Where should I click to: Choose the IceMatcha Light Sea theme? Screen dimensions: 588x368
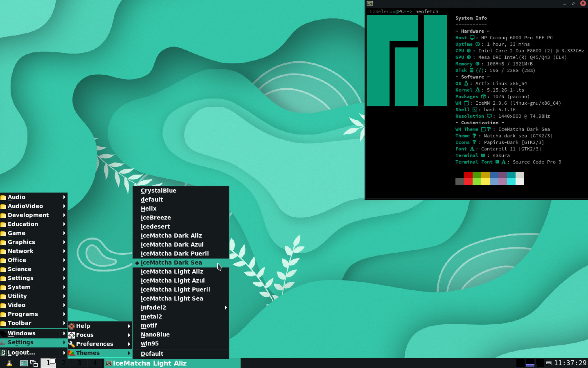[181, 298]
